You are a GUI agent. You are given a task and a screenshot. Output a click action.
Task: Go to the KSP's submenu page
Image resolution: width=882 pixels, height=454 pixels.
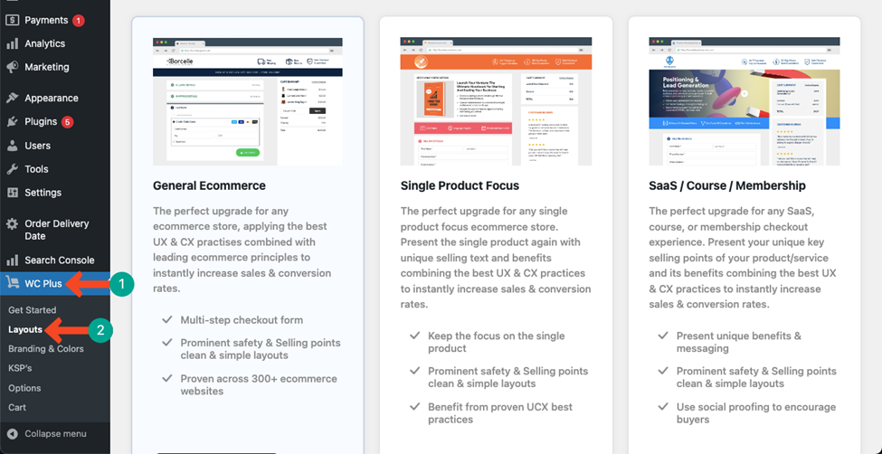[x=20, y=368]
